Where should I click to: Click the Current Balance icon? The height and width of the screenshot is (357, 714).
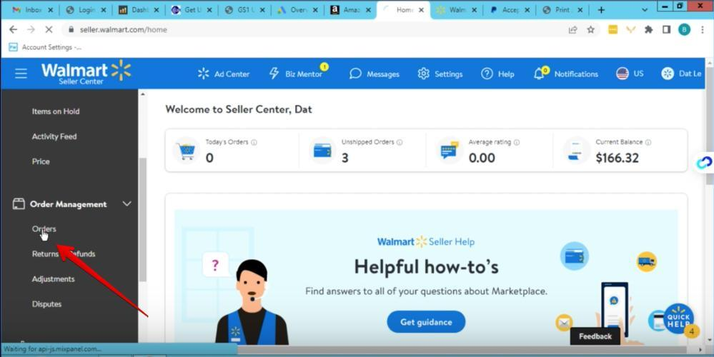coord(576,151)
